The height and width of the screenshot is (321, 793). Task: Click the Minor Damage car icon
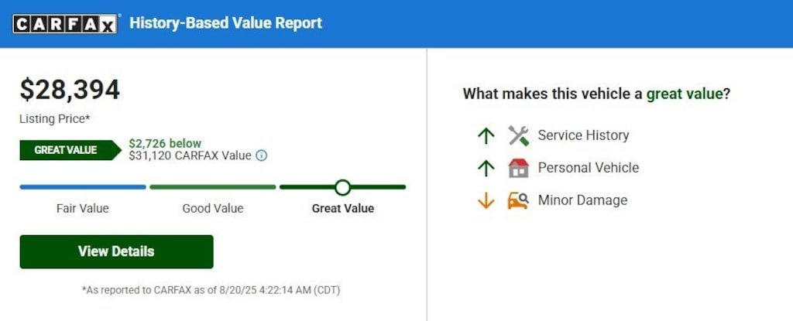tap(518, 200)
